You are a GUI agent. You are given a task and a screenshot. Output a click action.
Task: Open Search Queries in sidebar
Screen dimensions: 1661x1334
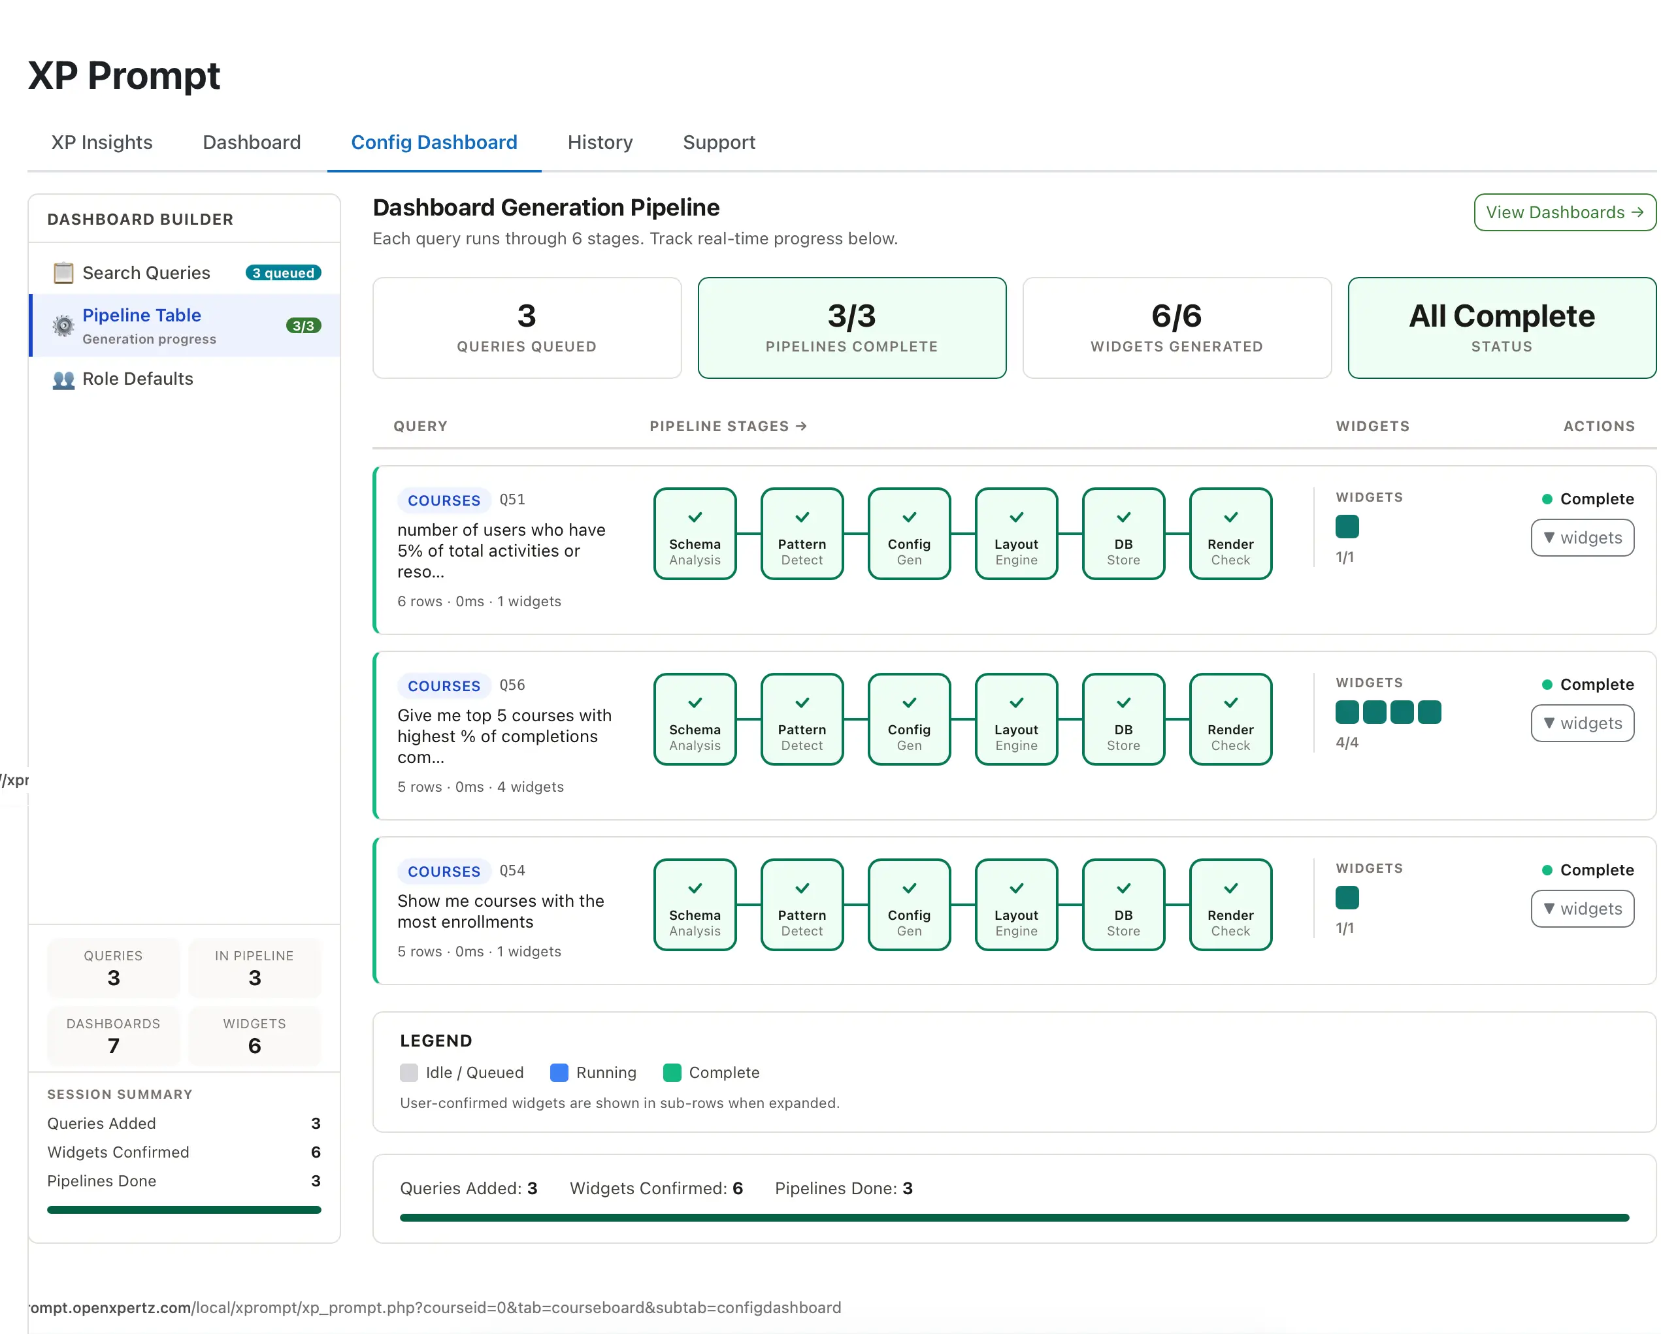pos(185,272)
